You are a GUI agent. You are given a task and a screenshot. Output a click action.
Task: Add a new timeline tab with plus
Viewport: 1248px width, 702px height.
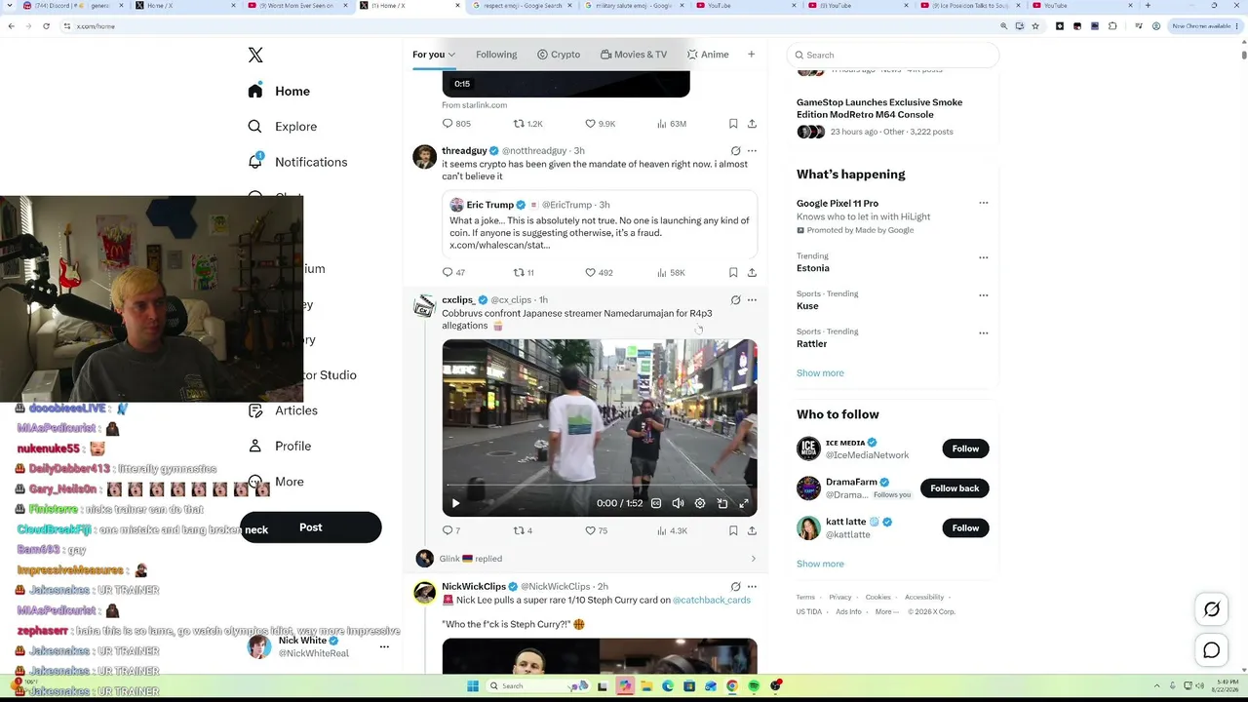coord(751,55)
